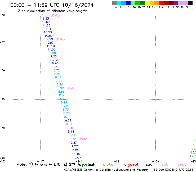Select the 7.71 reading
Screen dimensions: 196x172
tap(59, 81)
